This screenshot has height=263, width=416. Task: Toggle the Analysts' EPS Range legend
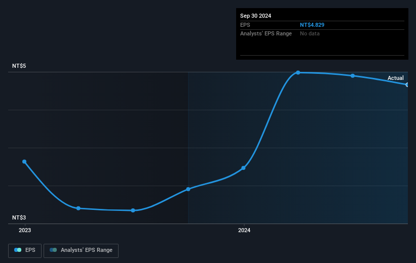[81, 250]
